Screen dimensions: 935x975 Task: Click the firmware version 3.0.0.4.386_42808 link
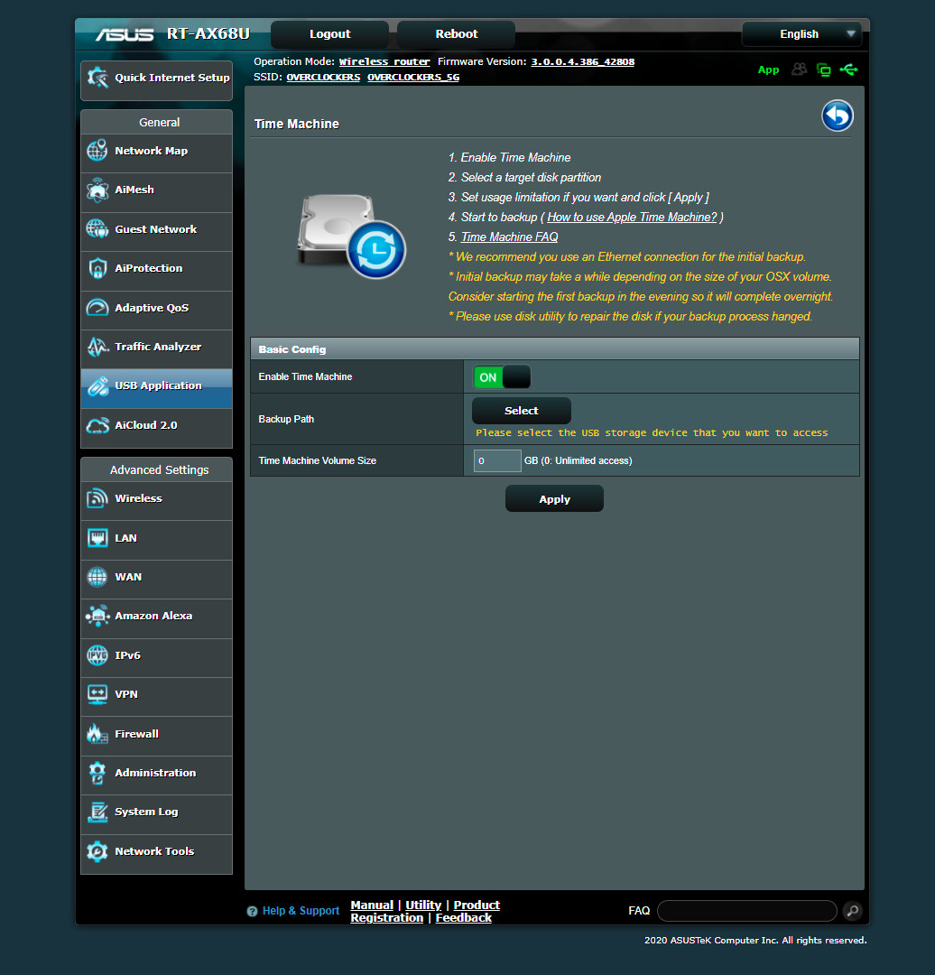pyautogui.click(x=582, y=61)
